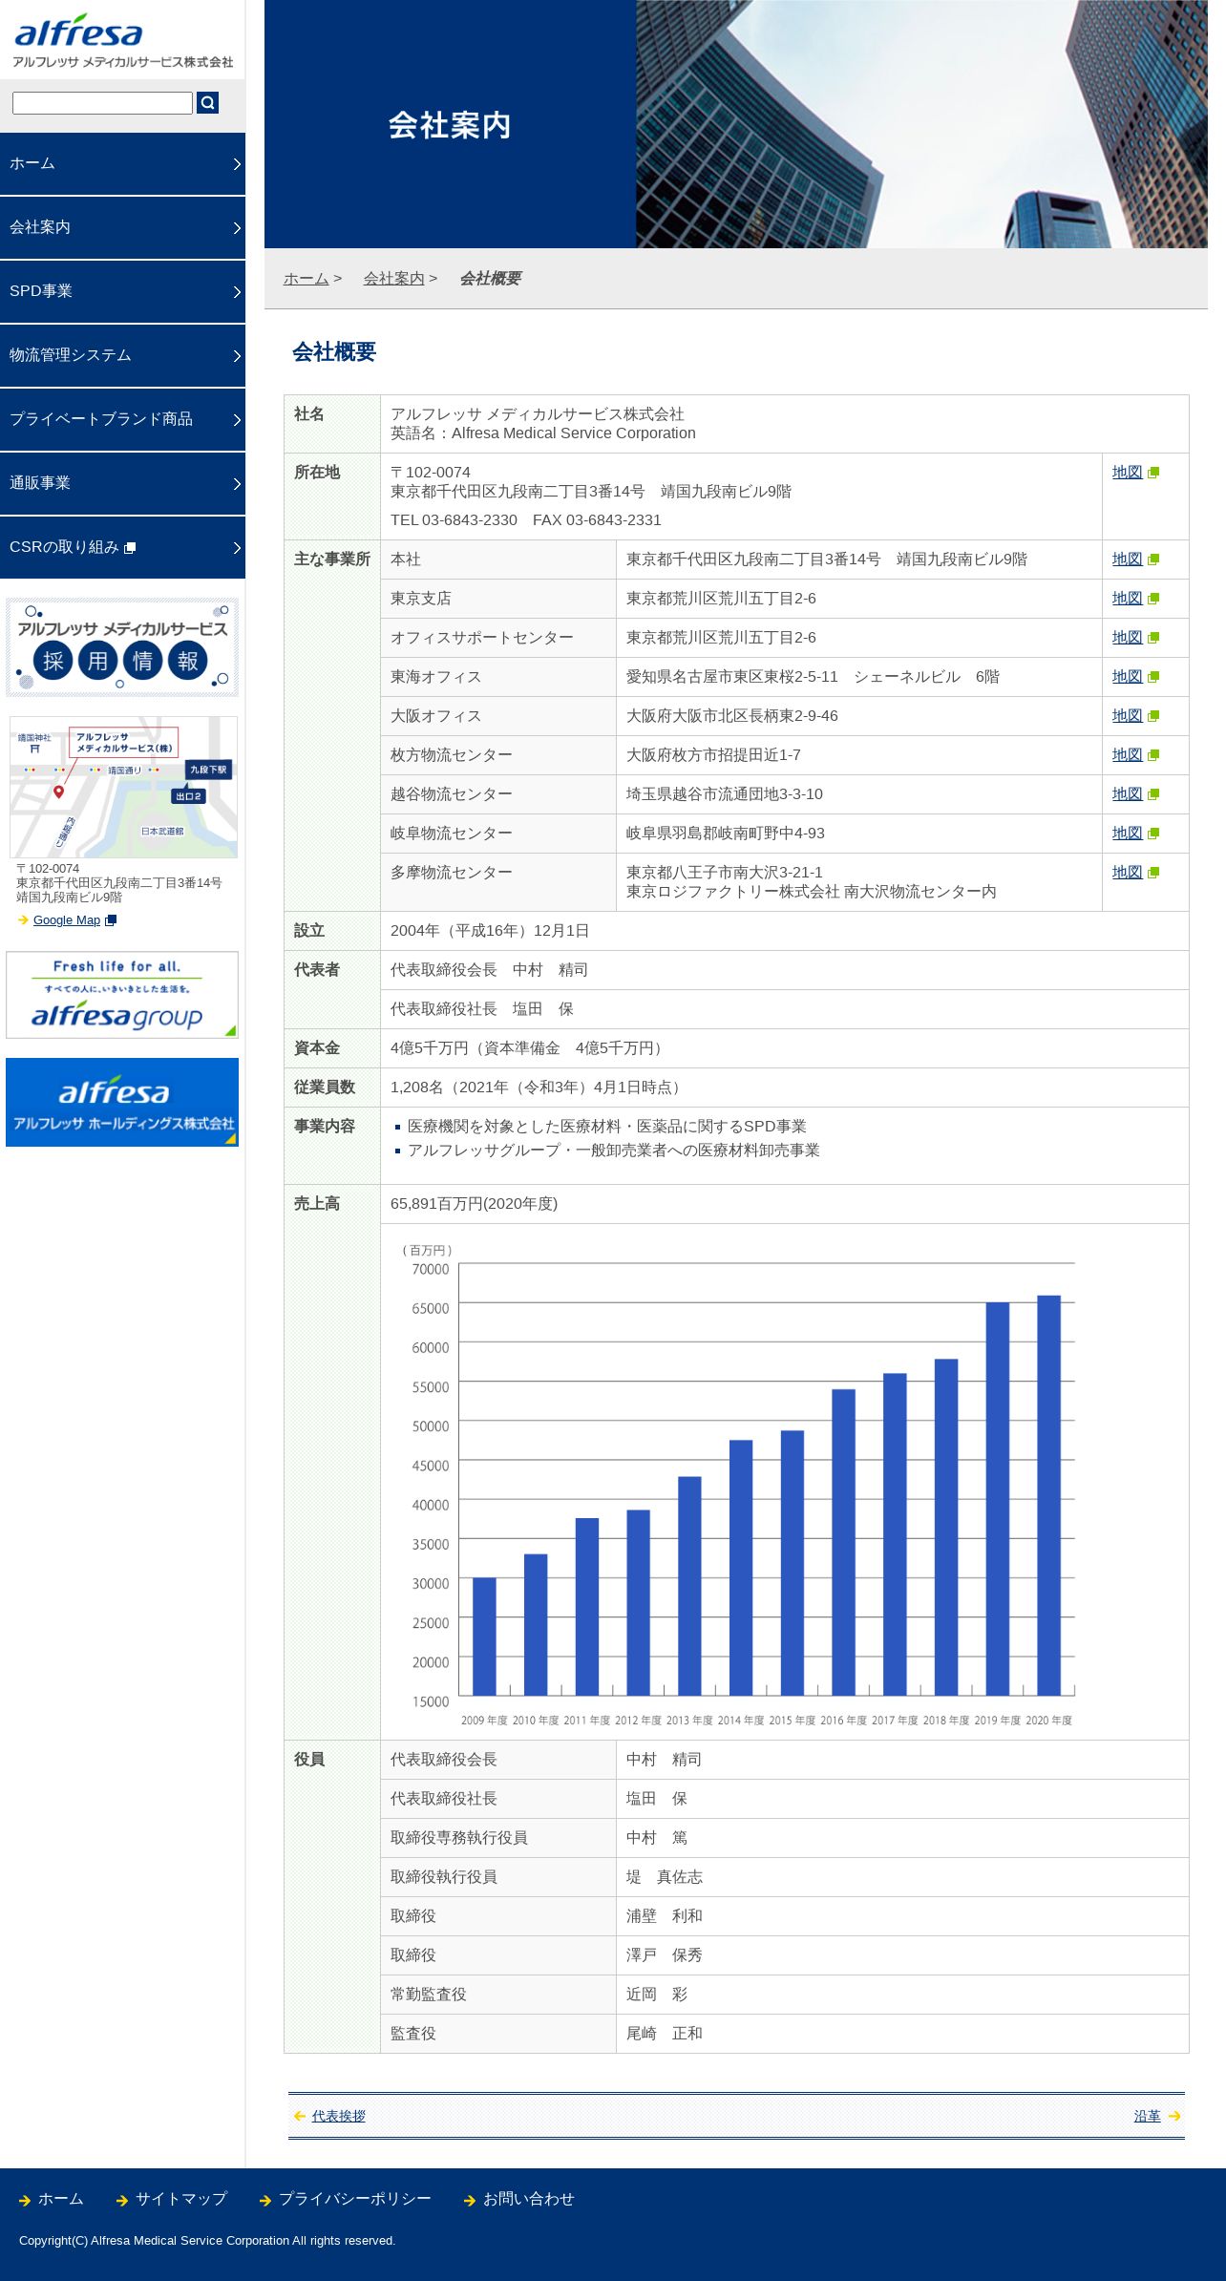Click external-link icon in 東京支店 row
This screenshot has width=1226, height=2281.
1153,599
